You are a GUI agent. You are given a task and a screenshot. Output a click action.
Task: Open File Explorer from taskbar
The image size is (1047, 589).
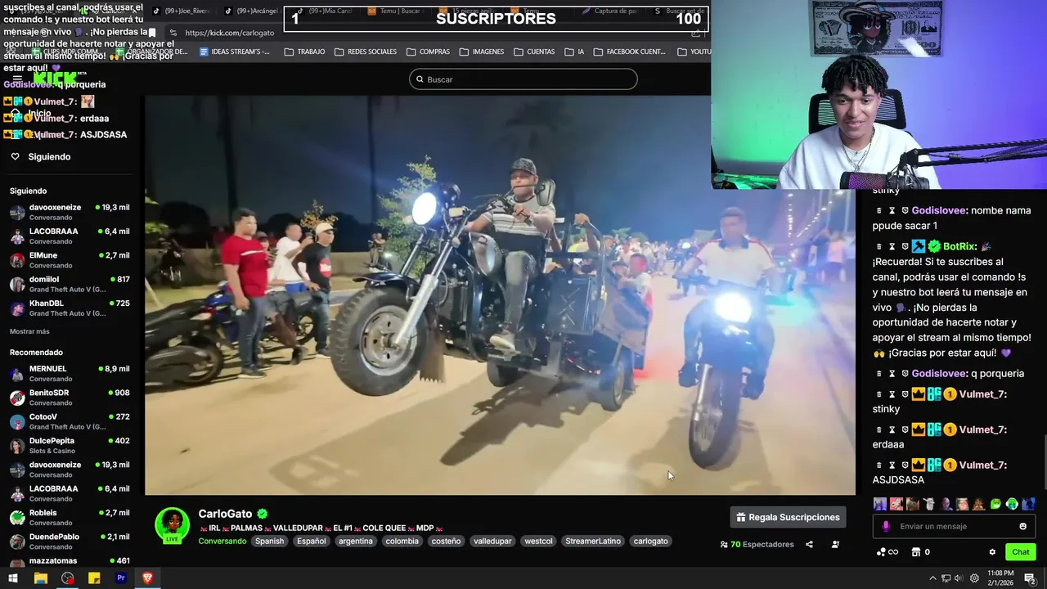pyautogui.click(x=40, y=578)
